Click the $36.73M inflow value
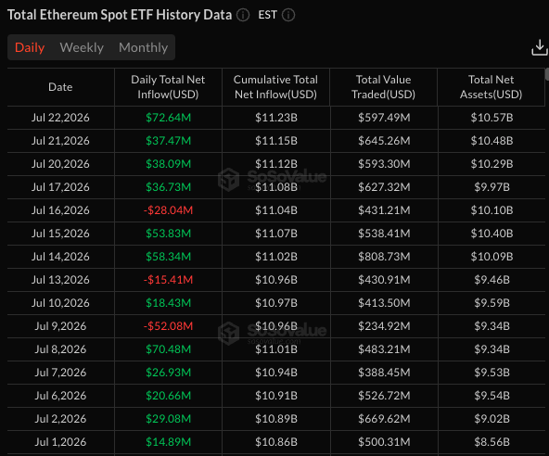This screenshot has height=456, width=549. point(169,187)
